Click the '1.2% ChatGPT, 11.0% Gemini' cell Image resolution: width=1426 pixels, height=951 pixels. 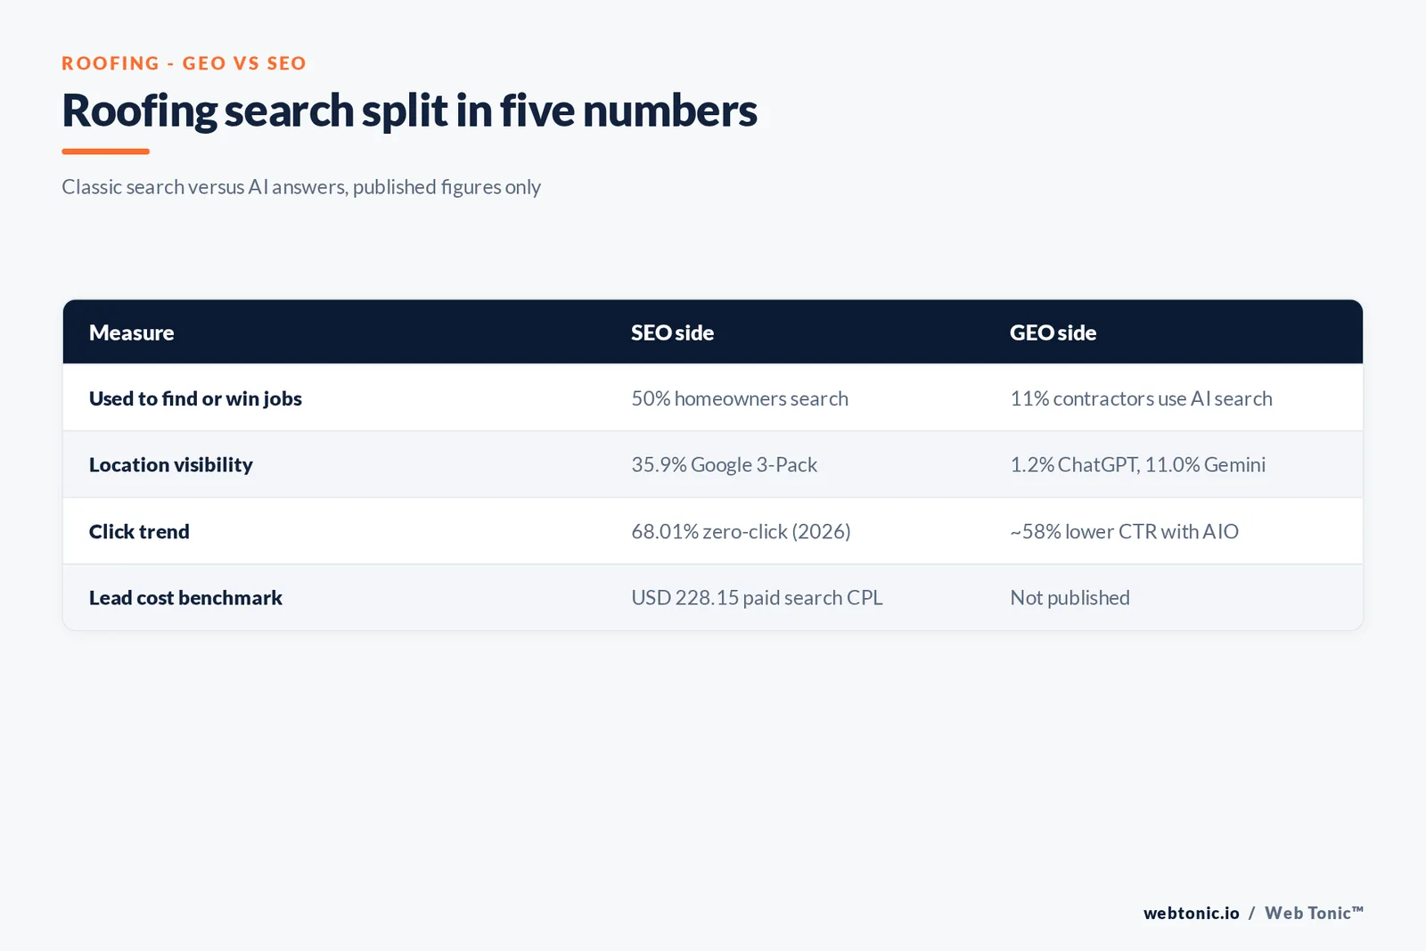(x=1137, y=464)
